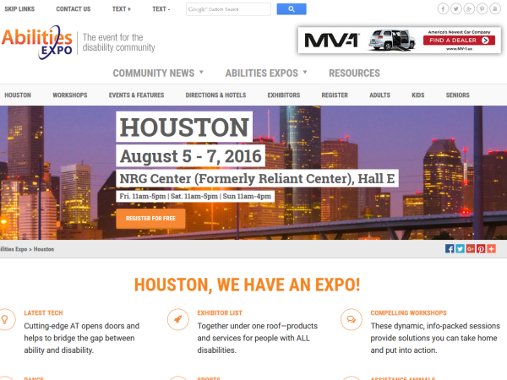Open the Resources menu item

(354, 73)
